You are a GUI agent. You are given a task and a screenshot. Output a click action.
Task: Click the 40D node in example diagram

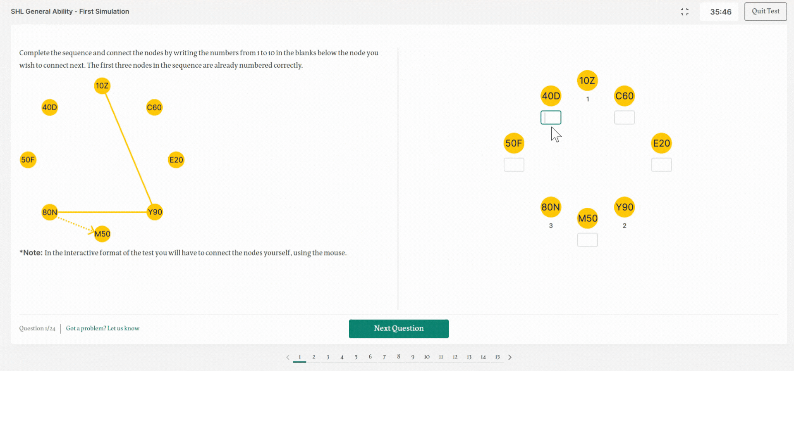click(x=50, y=107)
